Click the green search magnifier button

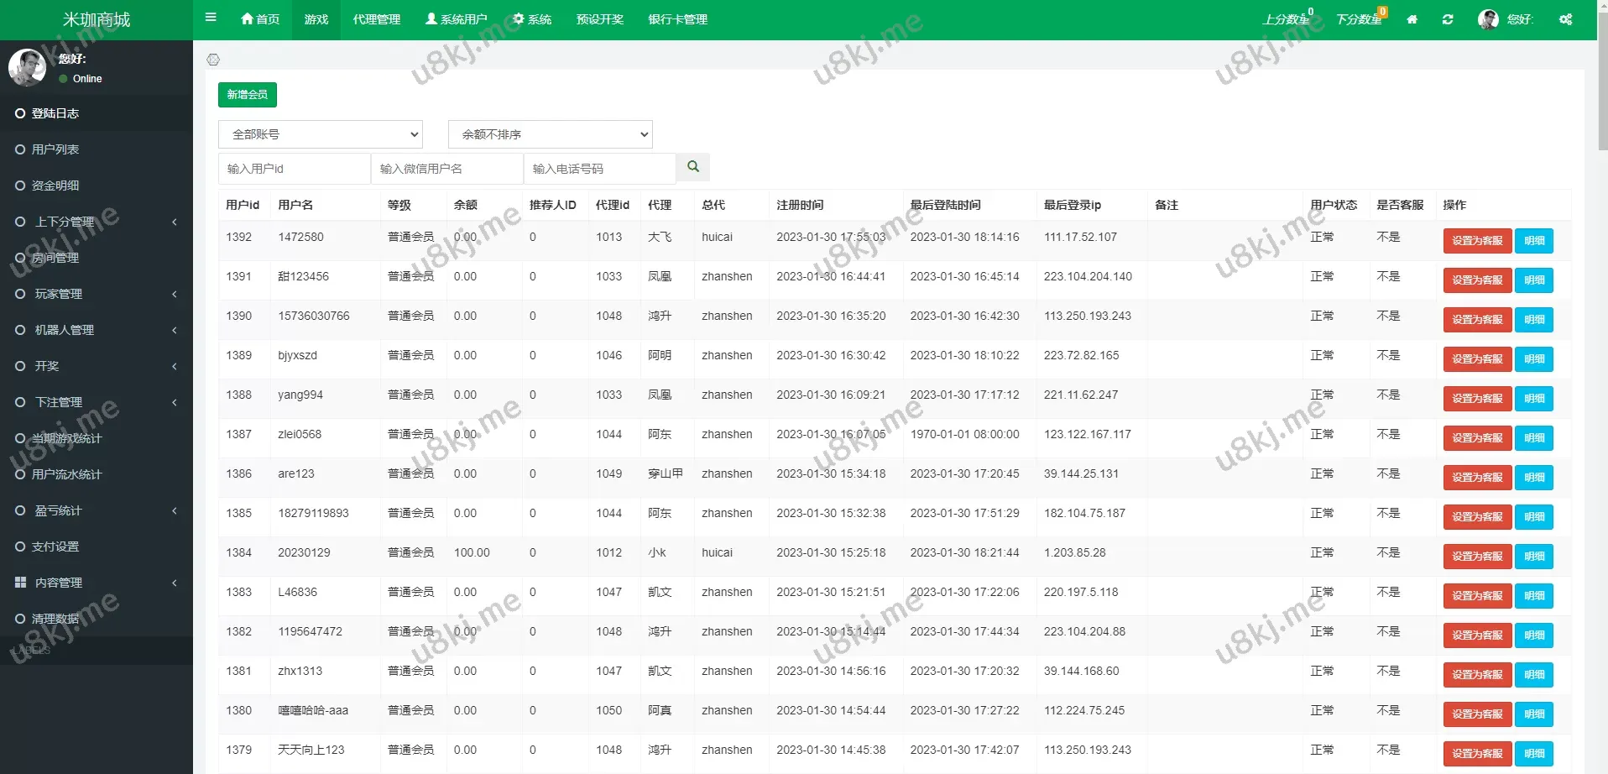(693, 167)
